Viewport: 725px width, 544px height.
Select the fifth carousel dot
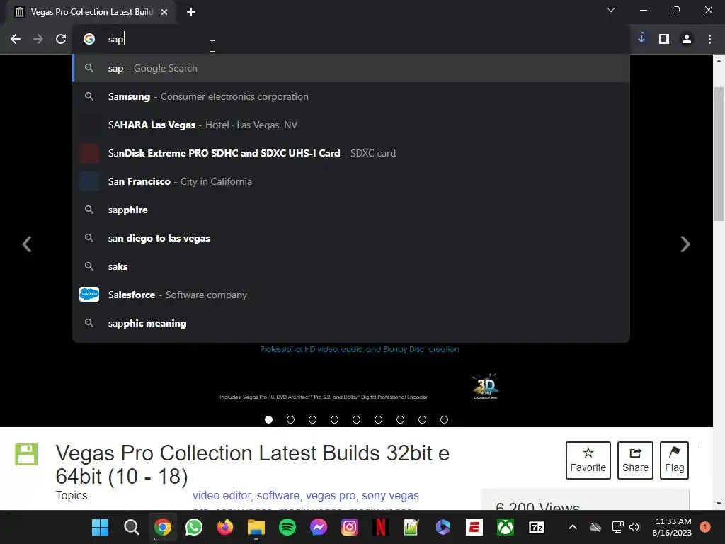(x=356, y=419)
